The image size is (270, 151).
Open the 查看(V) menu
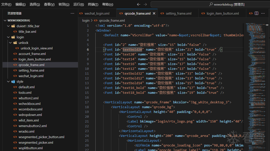(x=49, y=4)
